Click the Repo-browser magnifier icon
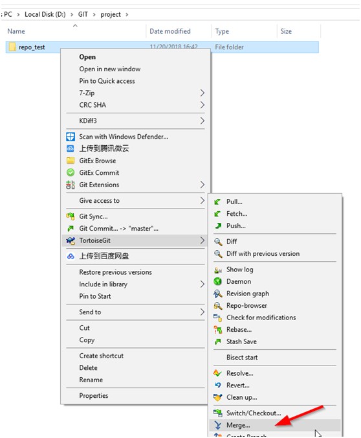The image size is (361, 438). coord(217,306)
